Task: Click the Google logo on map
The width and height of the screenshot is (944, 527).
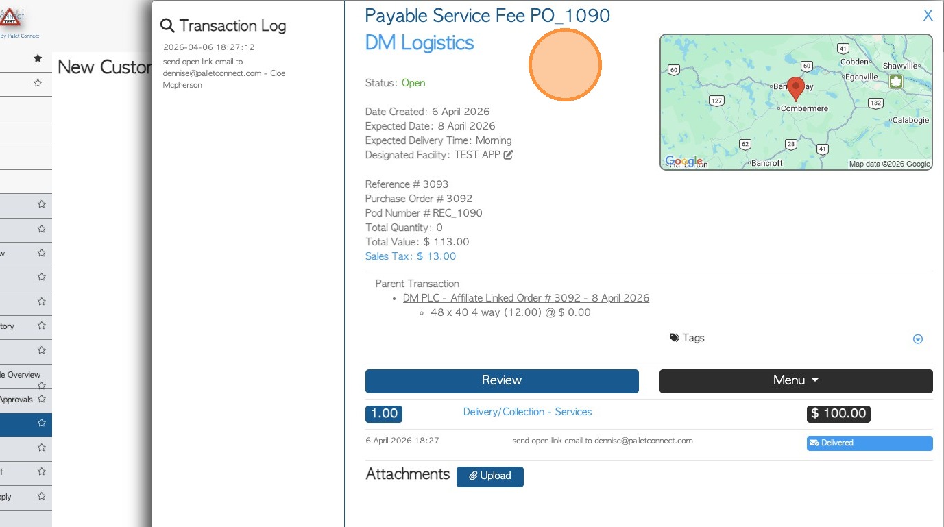Action: click(683, 162)
